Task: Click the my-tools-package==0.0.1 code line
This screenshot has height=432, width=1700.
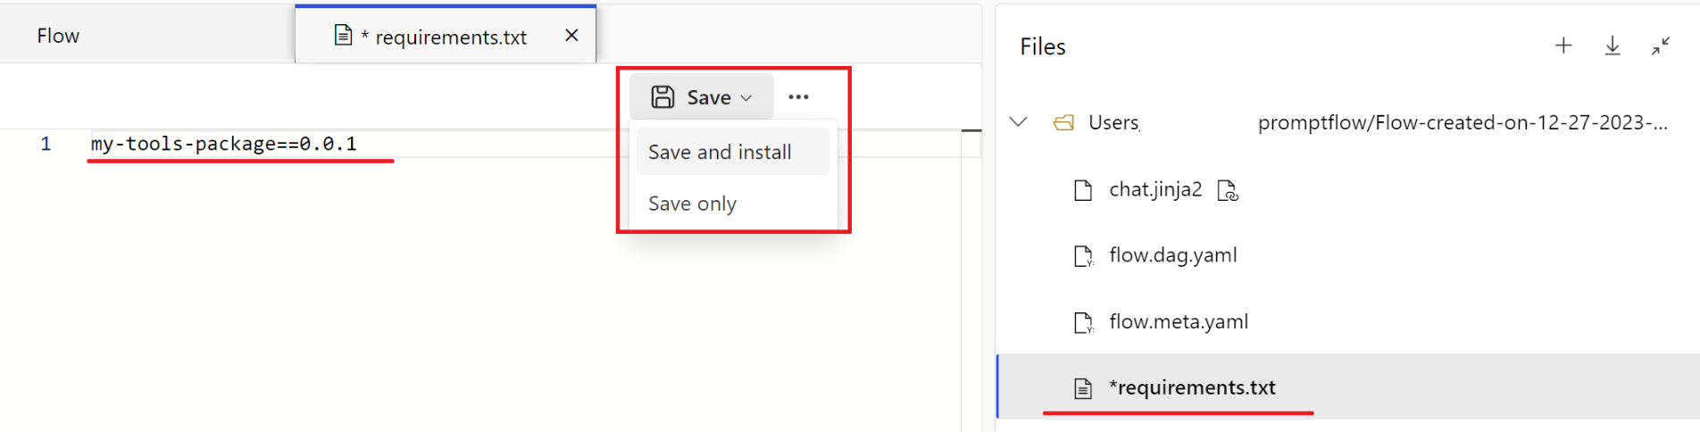Action: [x=224, y=144]
